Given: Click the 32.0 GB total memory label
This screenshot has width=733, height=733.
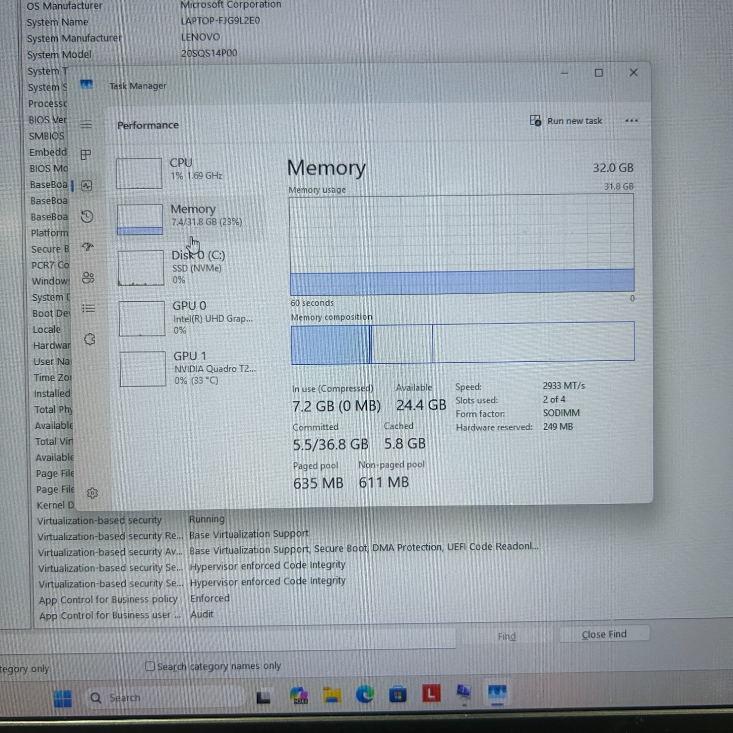Looking at the screenshot, I should (613, 168).
